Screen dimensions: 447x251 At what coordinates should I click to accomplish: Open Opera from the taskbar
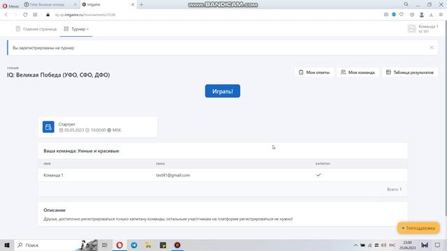119,245
